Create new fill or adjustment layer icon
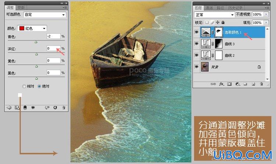Viewport: 276px width, 164px height. (238, 84)
